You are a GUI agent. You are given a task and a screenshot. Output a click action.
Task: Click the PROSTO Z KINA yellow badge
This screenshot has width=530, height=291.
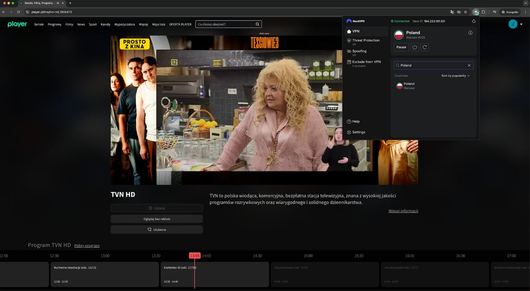(135, 44)
